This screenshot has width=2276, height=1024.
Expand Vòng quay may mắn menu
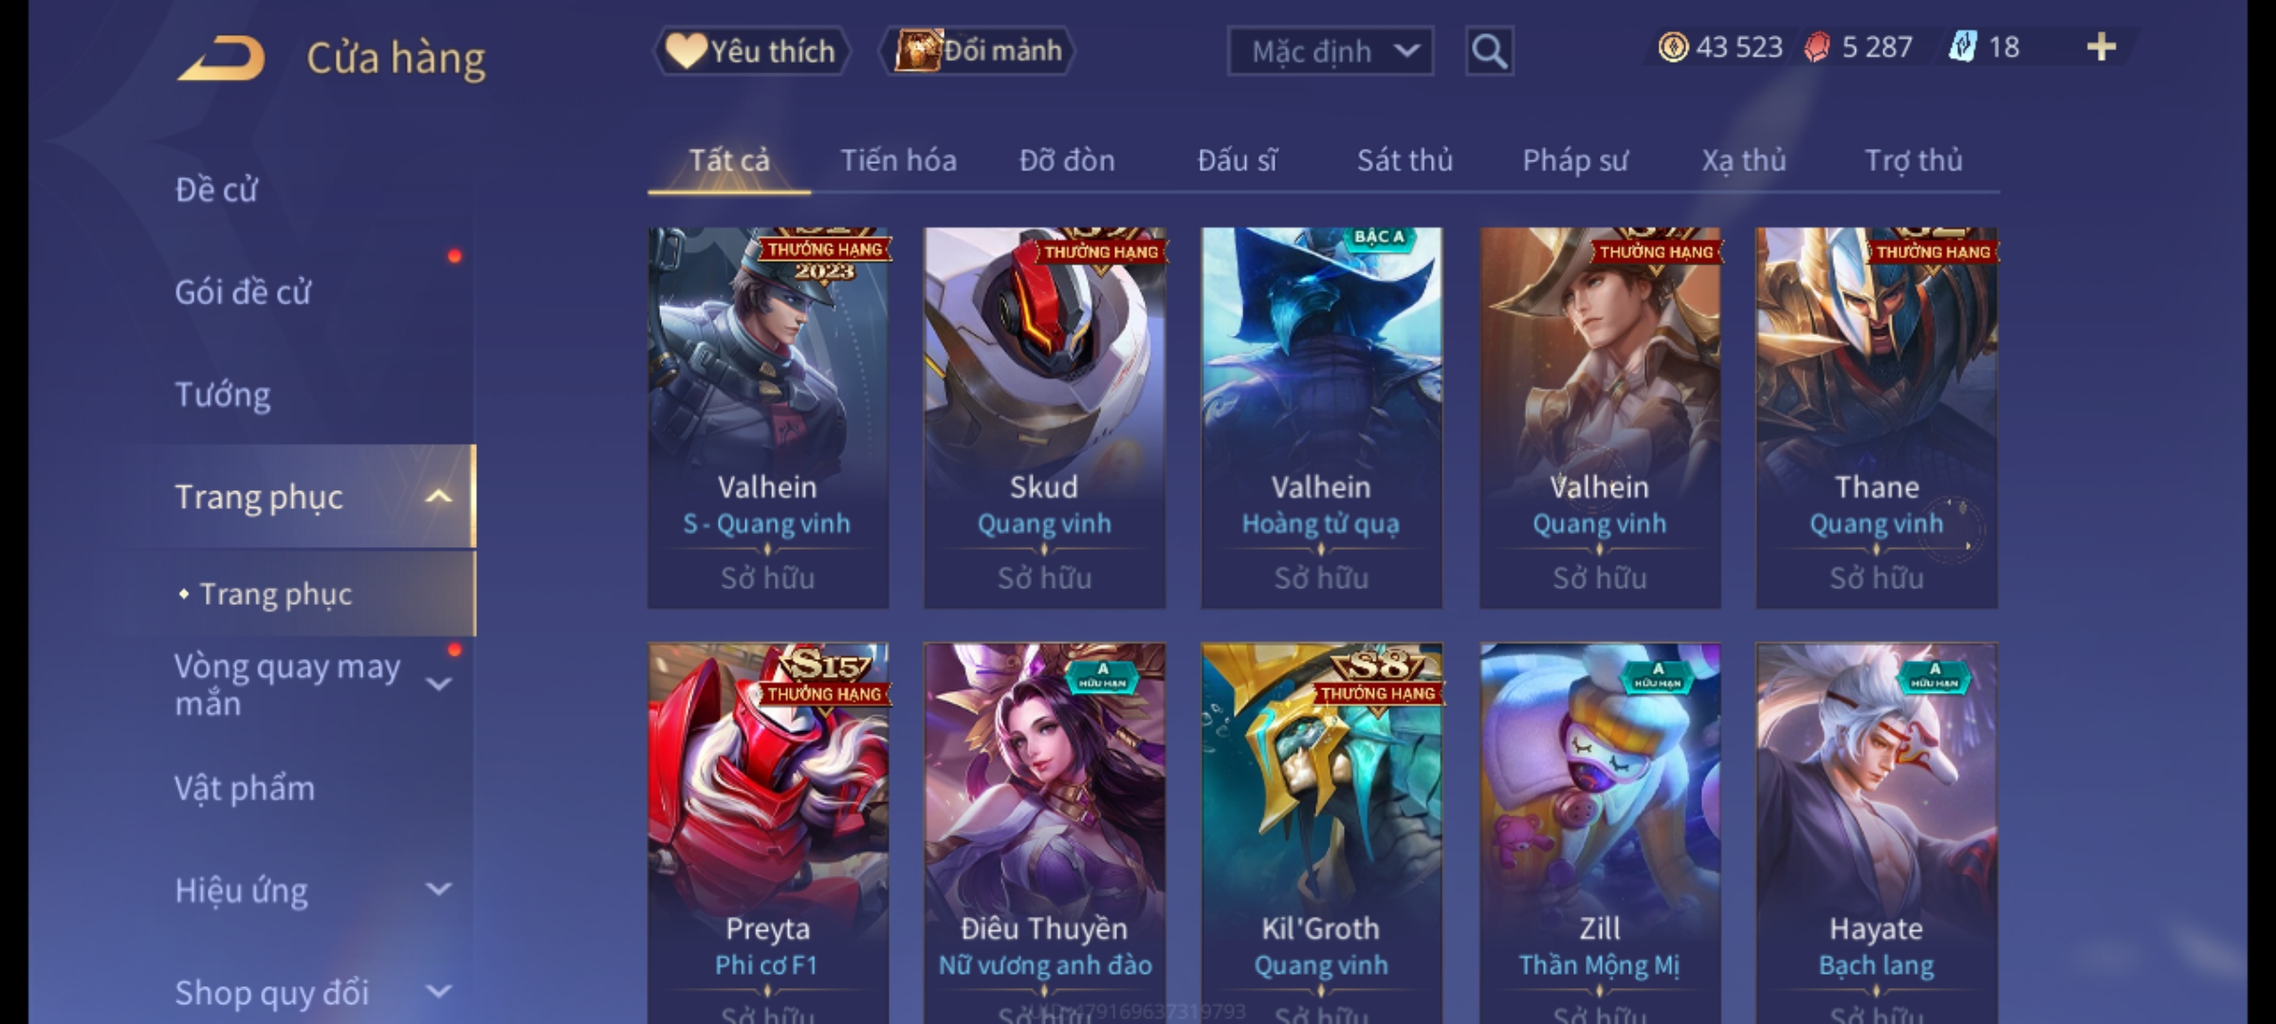click(x=438, y=684)
